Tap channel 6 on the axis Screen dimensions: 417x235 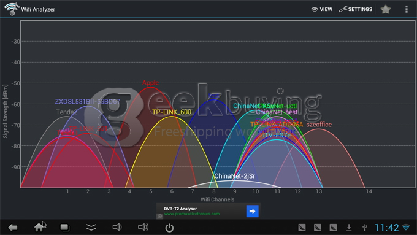172,191
